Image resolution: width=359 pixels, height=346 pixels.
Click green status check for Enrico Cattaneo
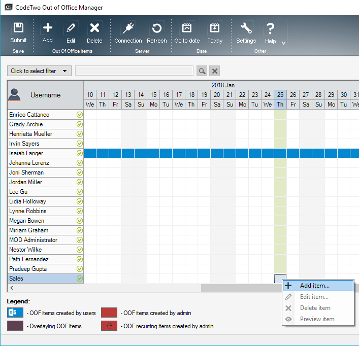coord(80,115)
